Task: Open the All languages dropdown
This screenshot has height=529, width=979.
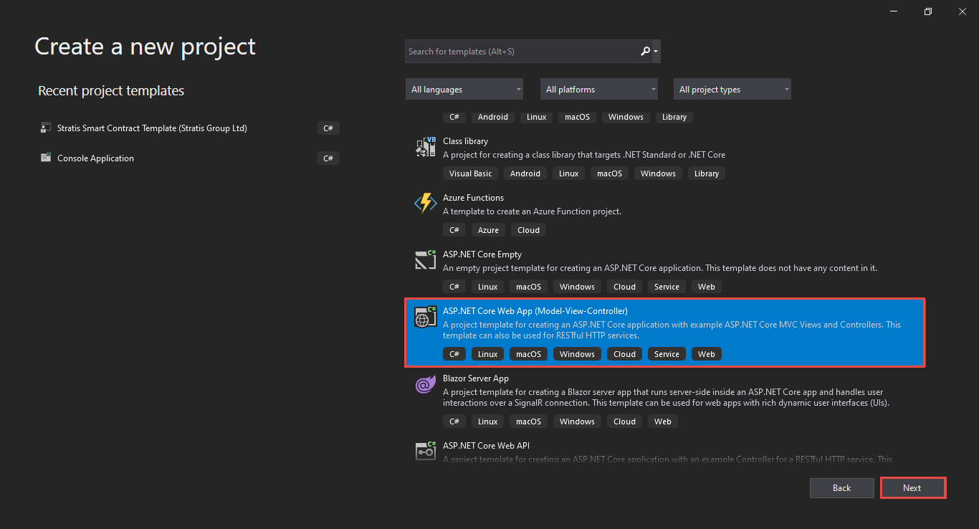Action: (464, 90)
